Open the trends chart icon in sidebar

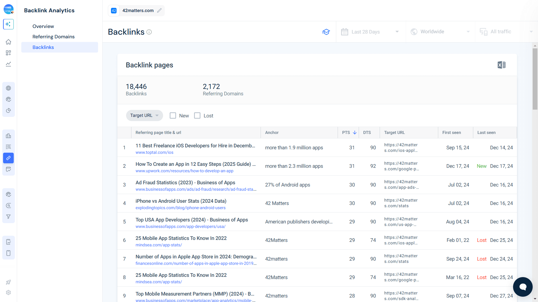(8, 64)
